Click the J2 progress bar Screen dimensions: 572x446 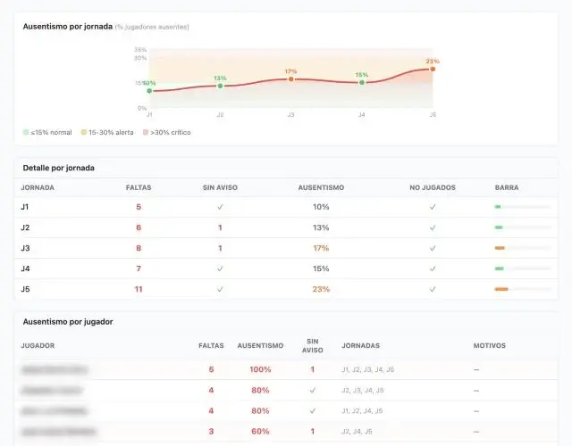click(x=522, y=227)
